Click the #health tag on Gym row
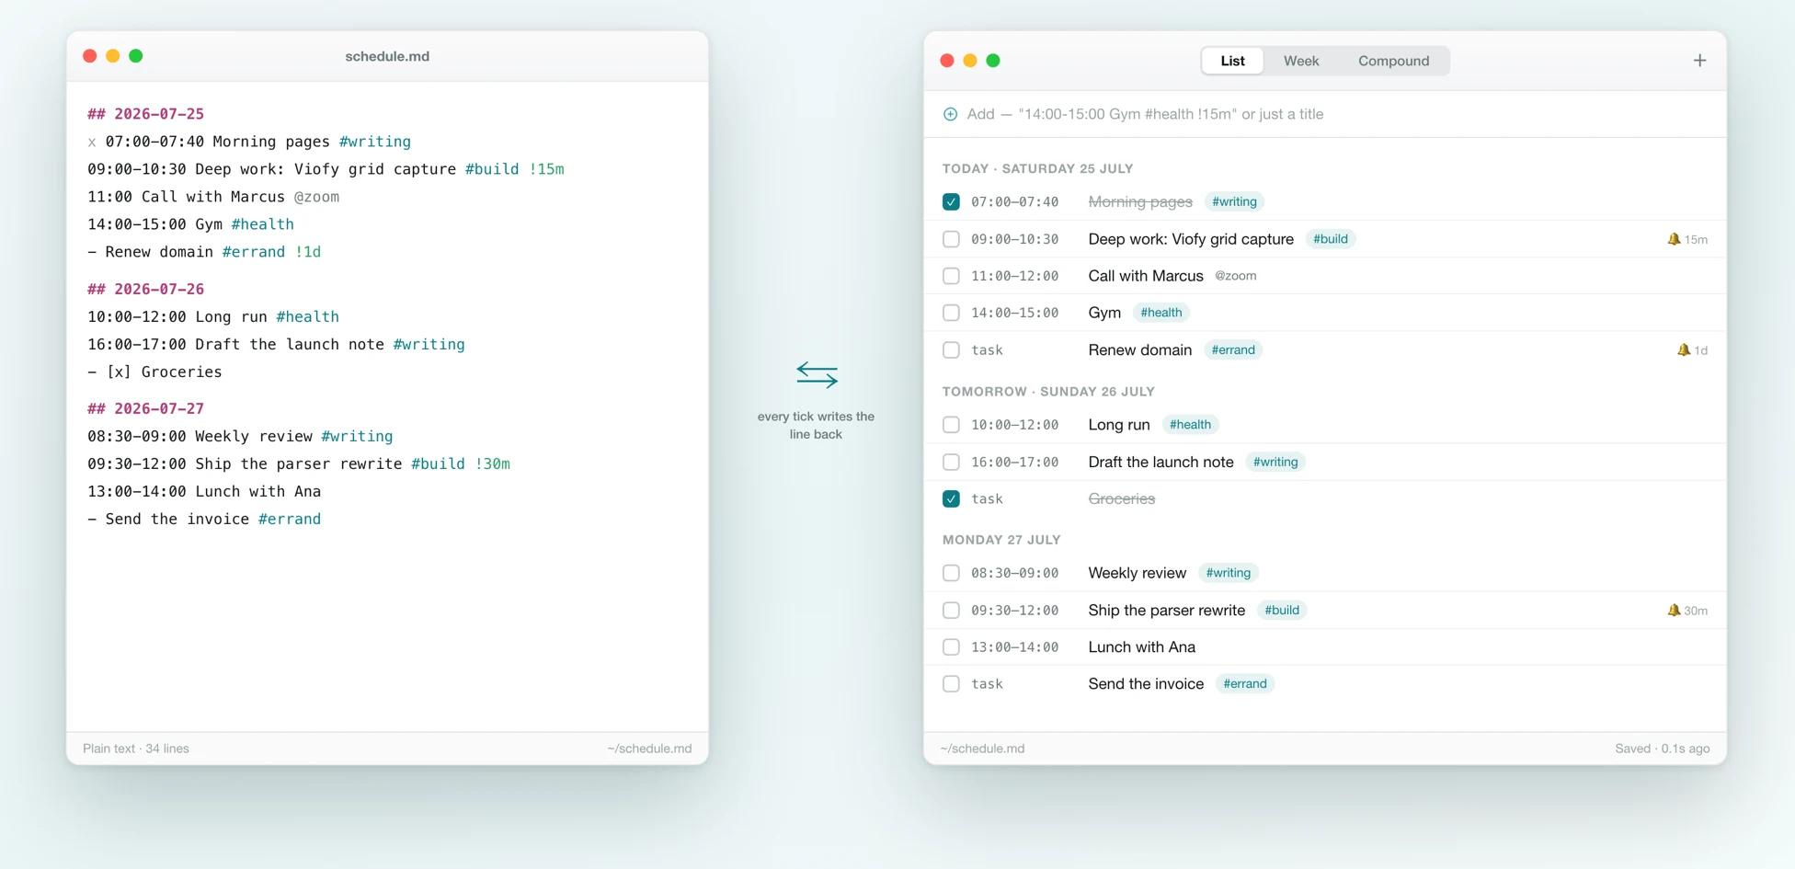The height and width of the screenshot is (869, 1795). click(x=1161, y=313)
